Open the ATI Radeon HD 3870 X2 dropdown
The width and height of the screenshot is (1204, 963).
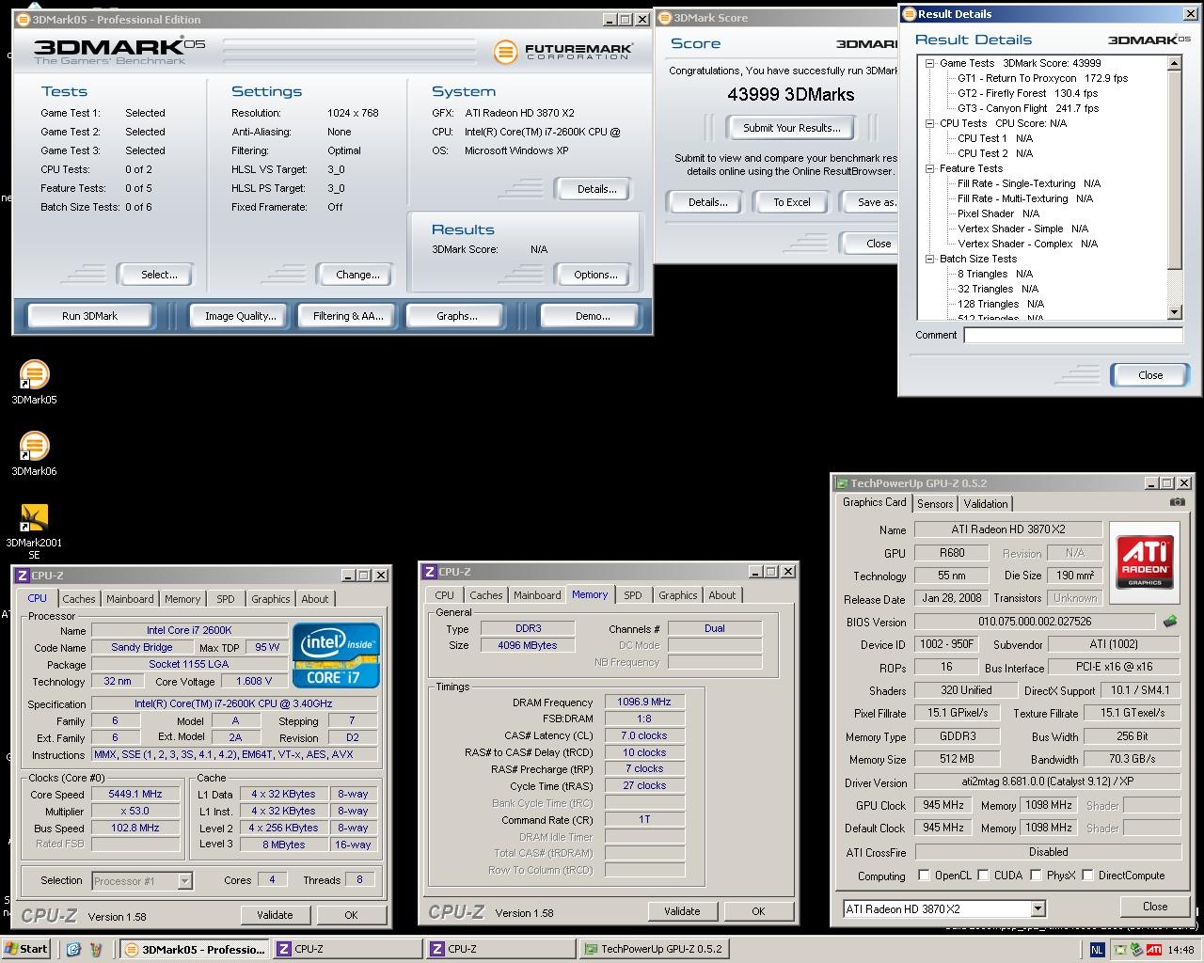pyautogui.click(x=1038, y=908)
